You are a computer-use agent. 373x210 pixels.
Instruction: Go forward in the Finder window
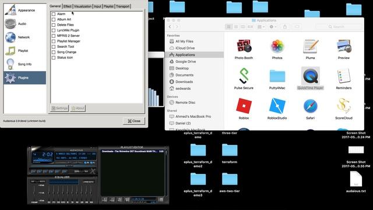(177, 27)
